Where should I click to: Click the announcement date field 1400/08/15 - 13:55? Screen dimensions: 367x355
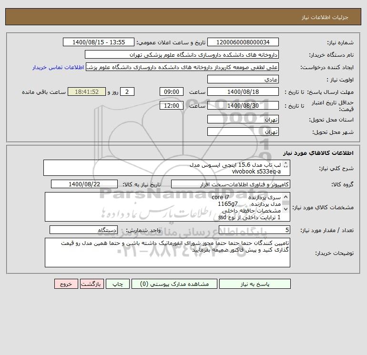[x=99, y=42]
